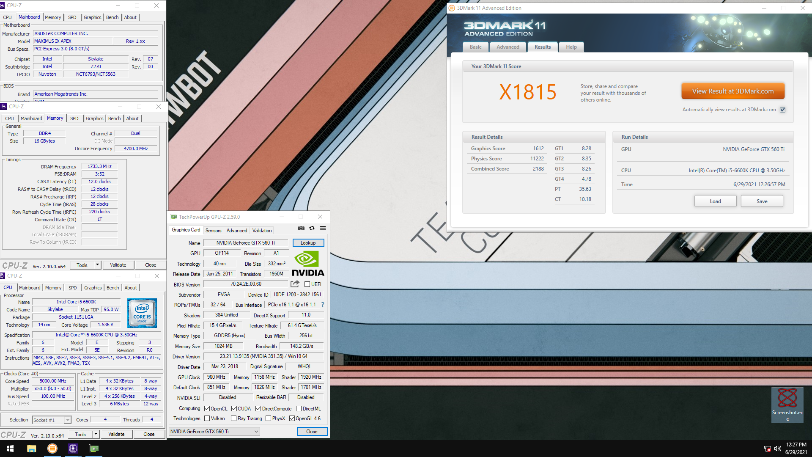Open the 3DMark Help tab
This screenshot has height=457, width=812.
point(571,47)
